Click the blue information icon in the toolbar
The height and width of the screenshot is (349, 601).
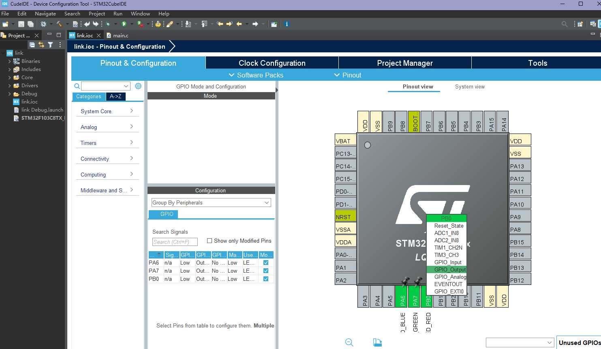287,24
